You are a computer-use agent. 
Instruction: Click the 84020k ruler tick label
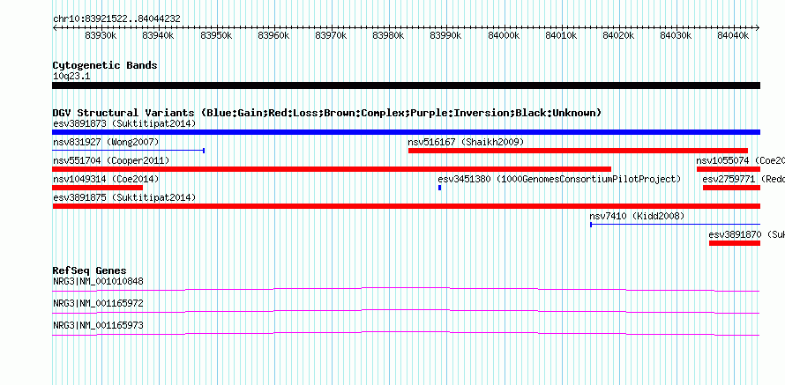click(x=619, y=35)
